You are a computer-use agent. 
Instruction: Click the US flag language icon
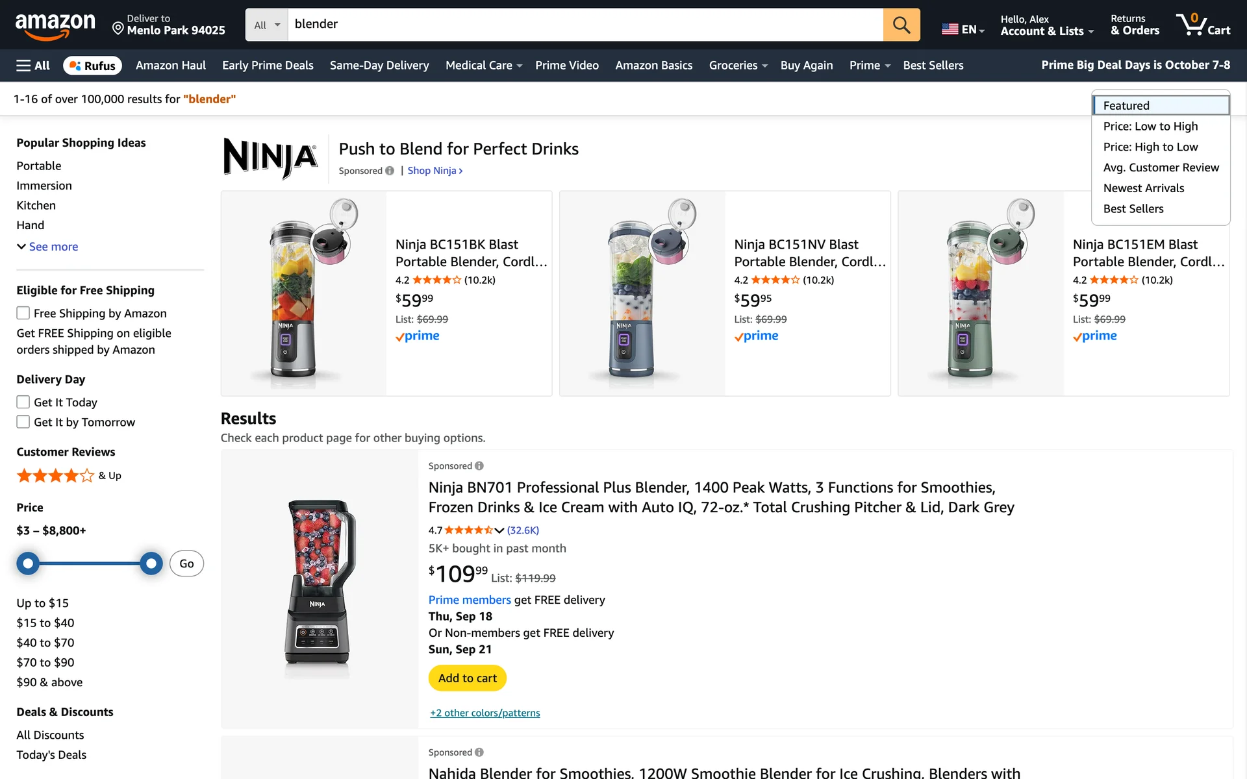coord(950,29)
